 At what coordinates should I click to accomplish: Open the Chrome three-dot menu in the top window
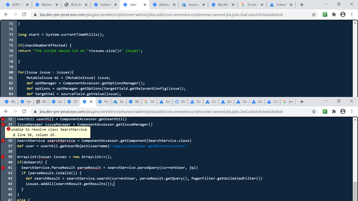click(x=352, y=15)
